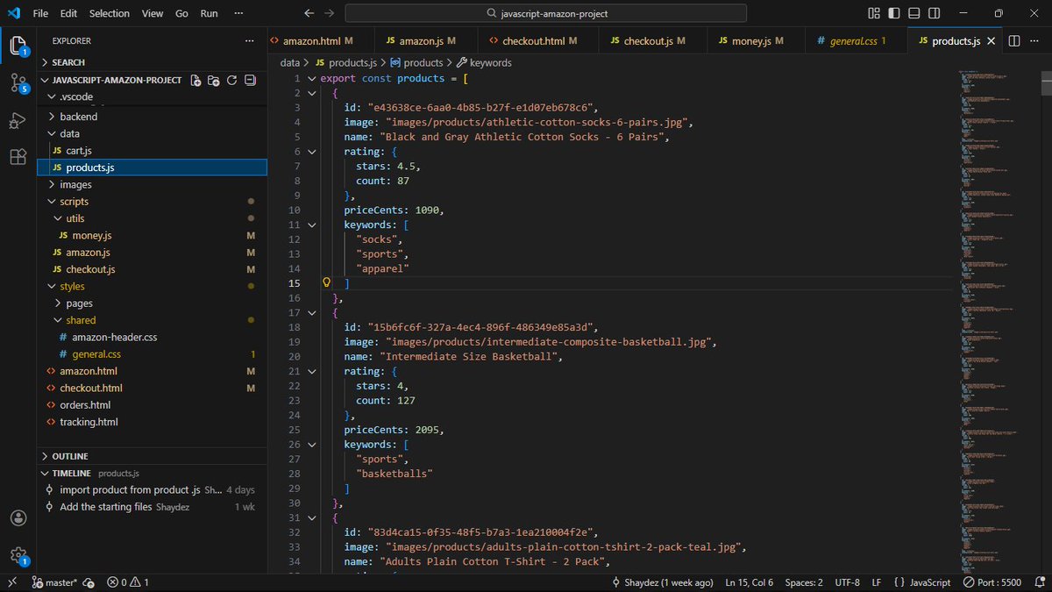
Task: Refresh the Explorer file tree
Action: coord(231,80)
